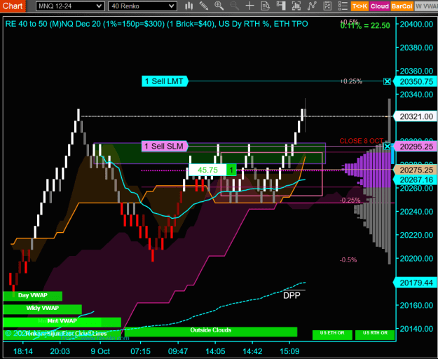Click the zoom in magnifier icon
The image size is (438, 359).
tap(219, 6)
